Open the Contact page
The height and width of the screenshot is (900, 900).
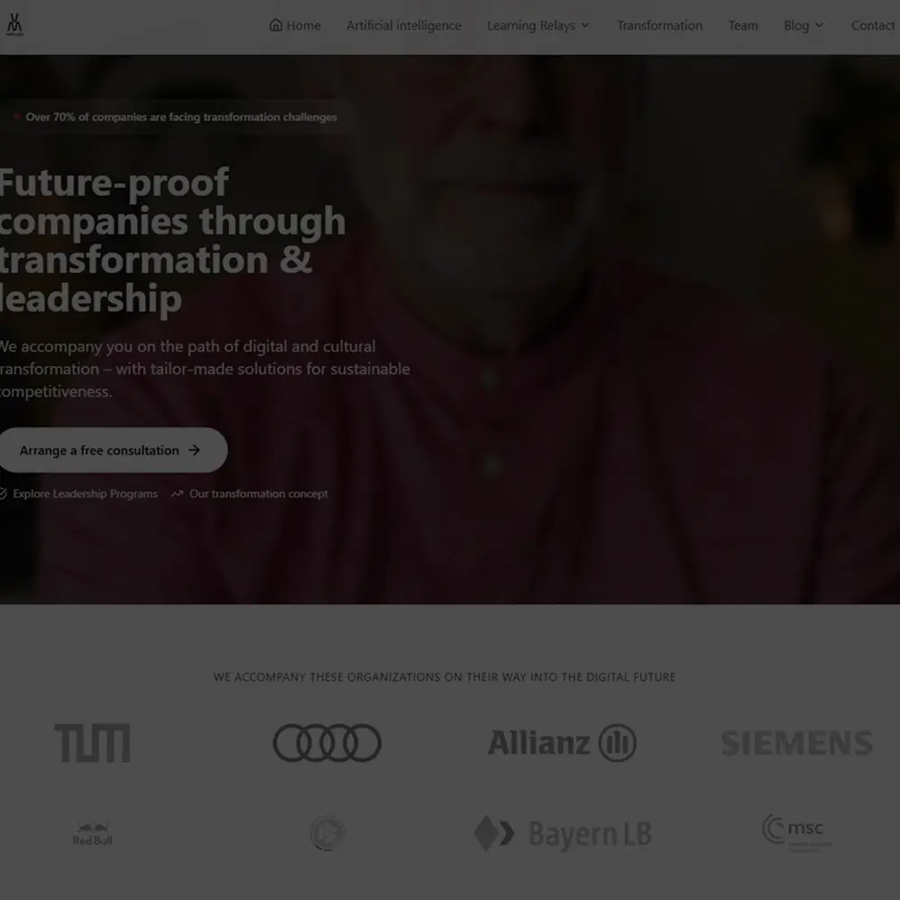[x=872, y=25]
